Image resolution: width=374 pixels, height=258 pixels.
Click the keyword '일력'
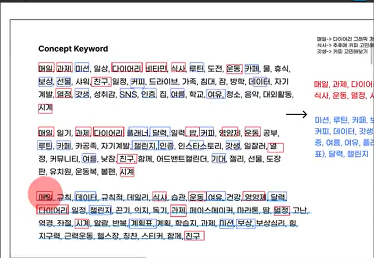click(x=177, y=133)
